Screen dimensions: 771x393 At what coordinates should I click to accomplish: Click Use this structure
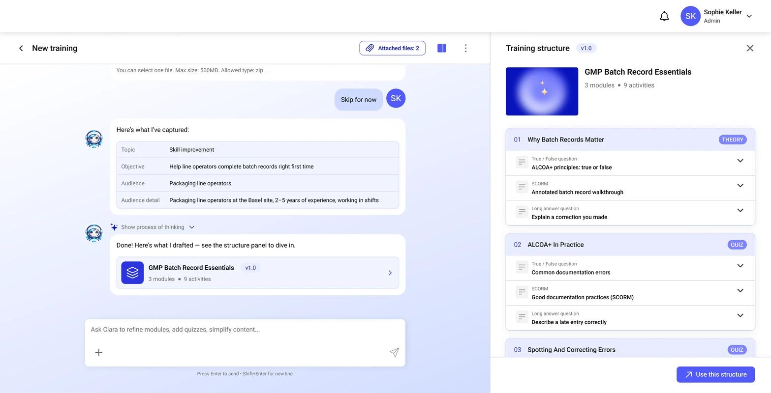715,374
